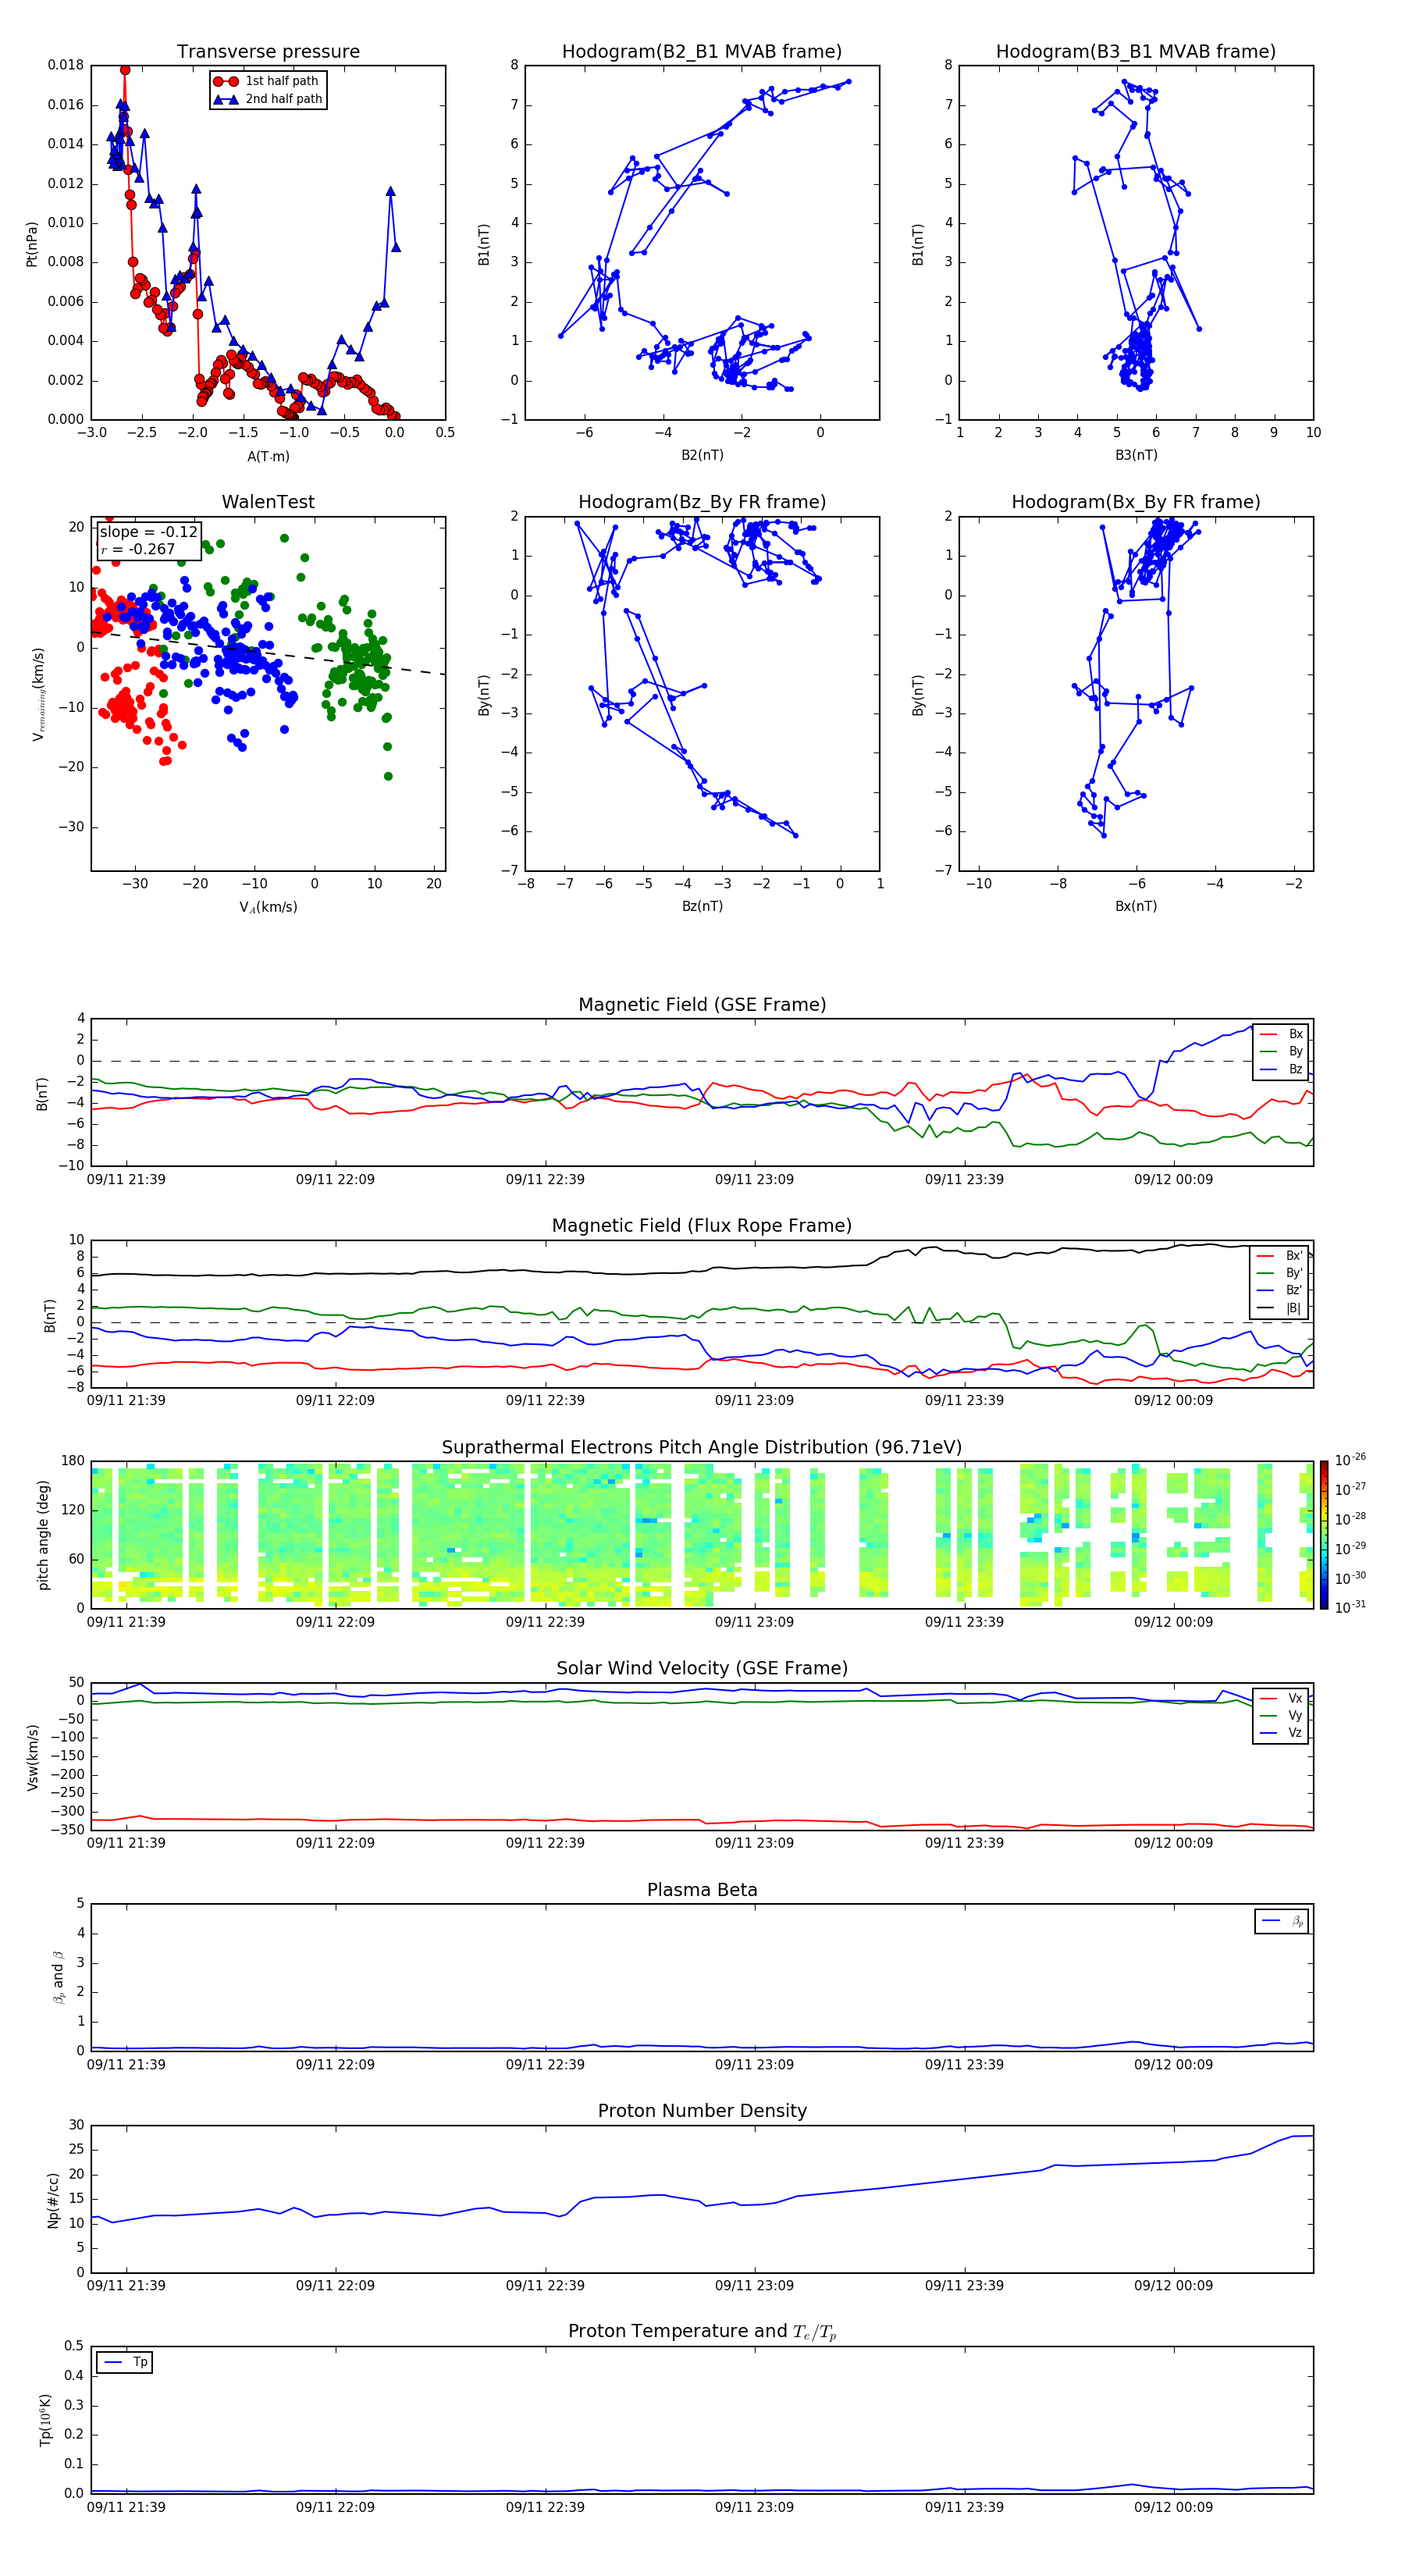Click the "βp and β" y-axis label

(58, 1977)
